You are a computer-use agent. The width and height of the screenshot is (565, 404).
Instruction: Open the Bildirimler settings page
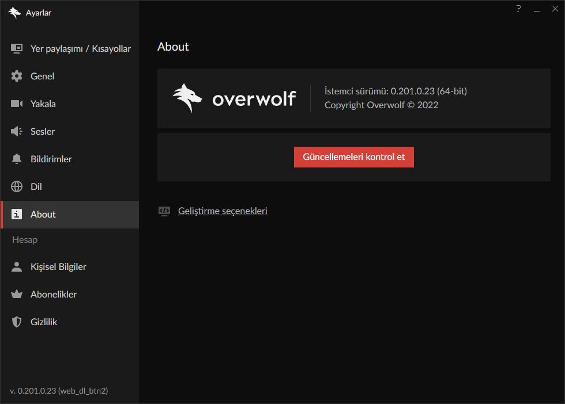tap(70, 159)
